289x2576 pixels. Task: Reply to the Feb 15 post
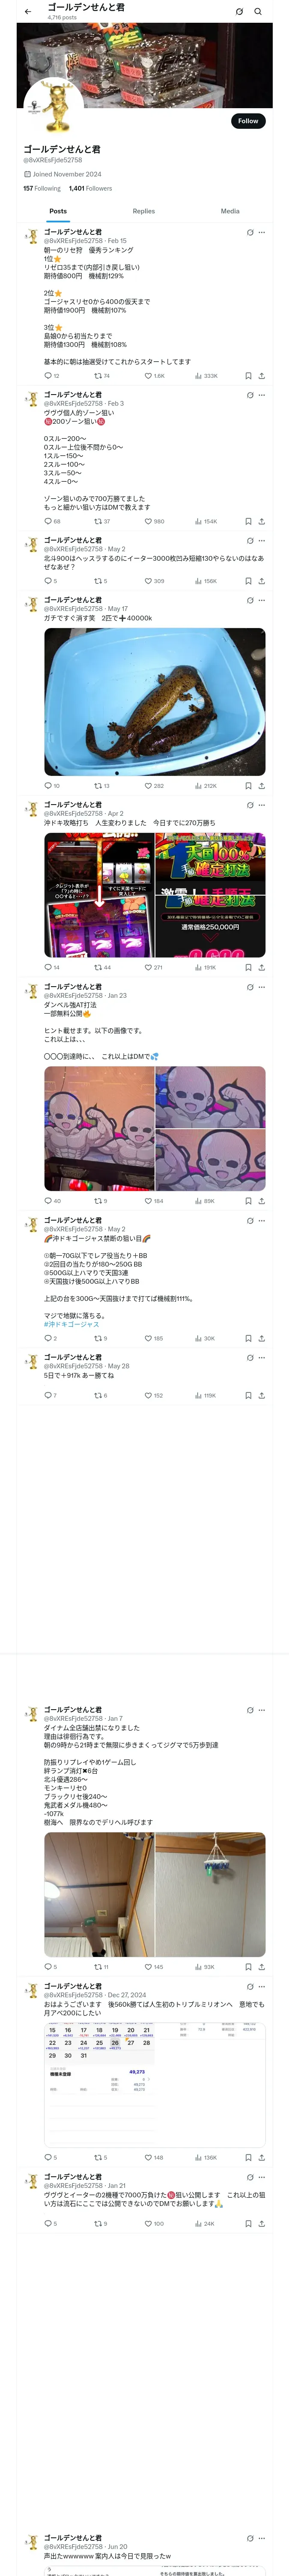pyautogui.click(x=48, y=376)
